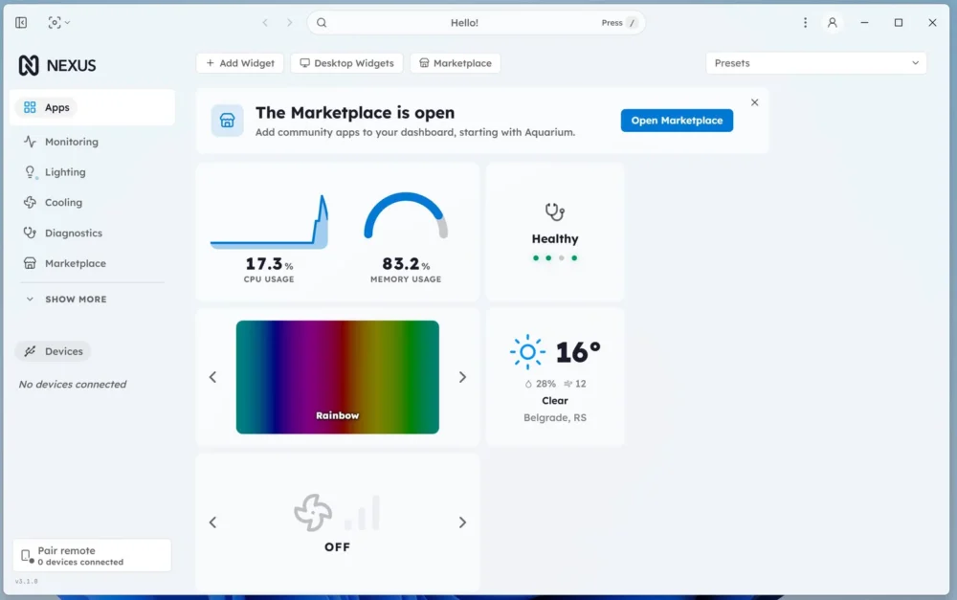Expand the Presets dropdown
Screen dimensions: 957x600
(815, 63)
